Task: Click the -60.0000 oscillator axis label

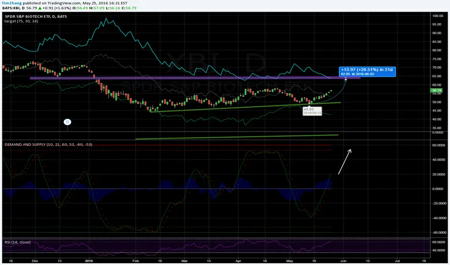Action: click(439, 232)
